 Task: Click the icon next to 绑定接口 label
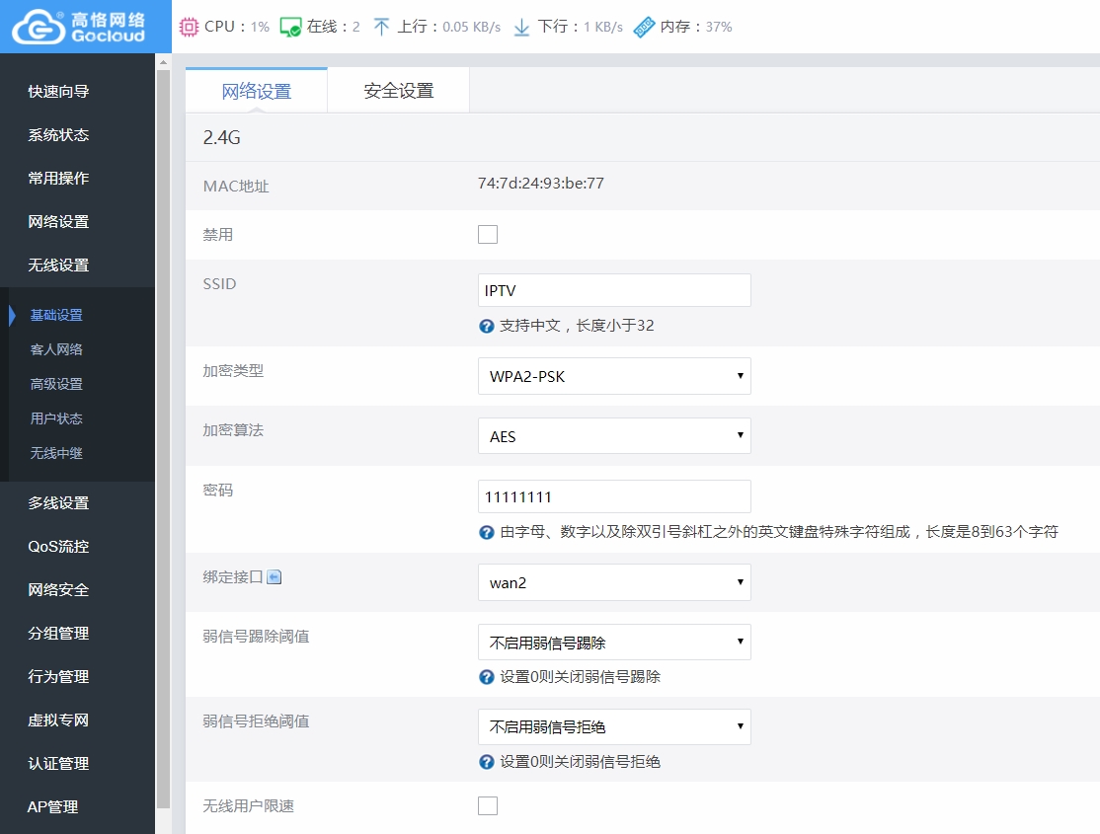point(275,577)
